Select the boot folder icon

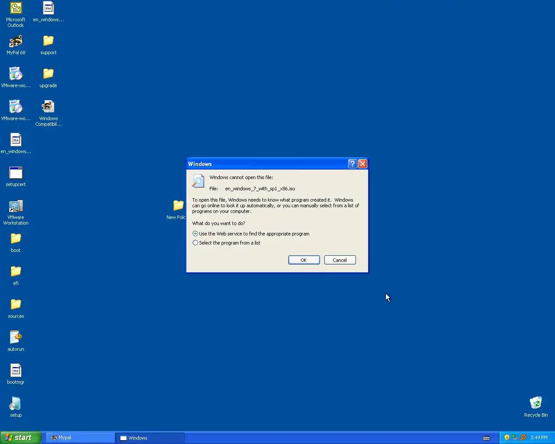coord(16,242)
